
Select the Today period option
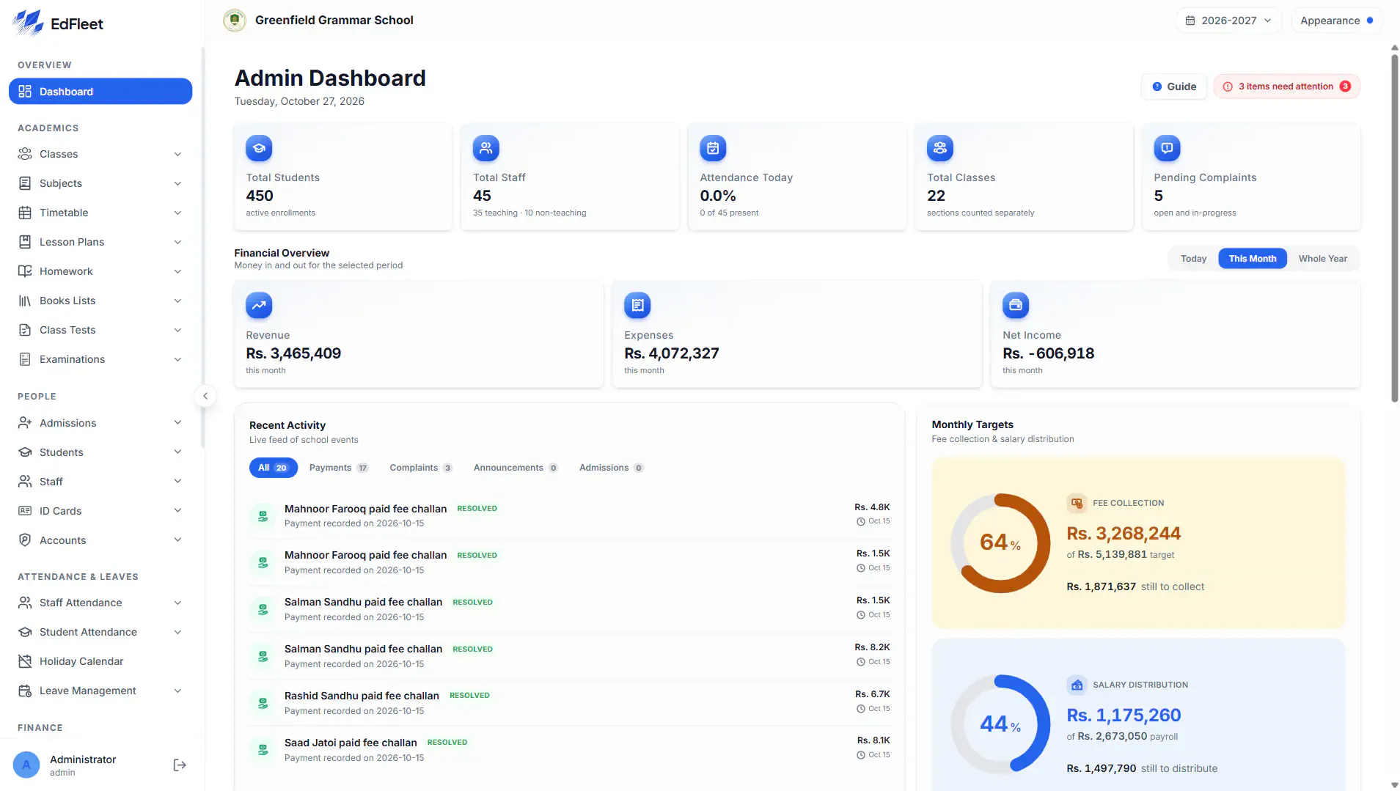pyautogui.click(x=1193, y=259)
